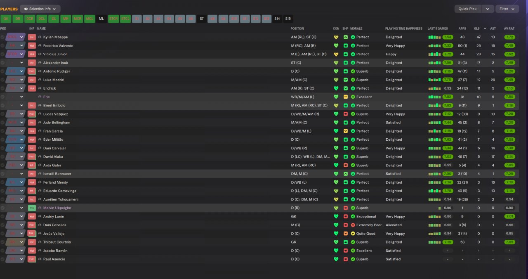The width and height of the screenshot is (528, 279).
Task: Click Federico Valverde's Hol status badge
Action: 32,46
